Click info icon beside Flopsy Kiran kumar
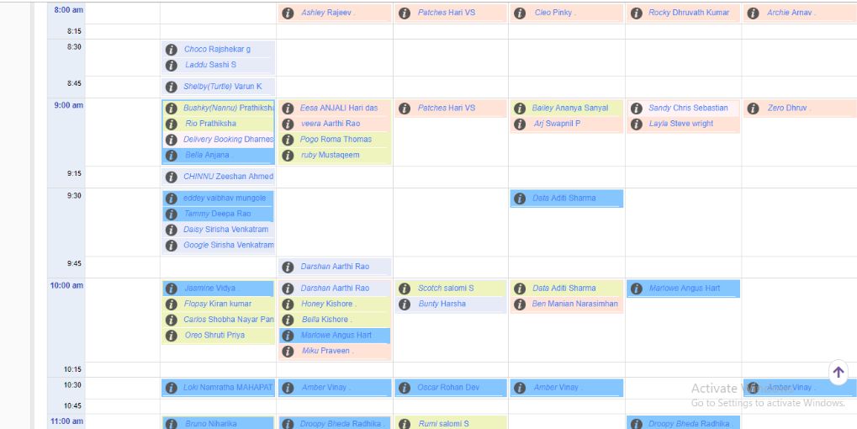857x429 pixels. [171, 305]
